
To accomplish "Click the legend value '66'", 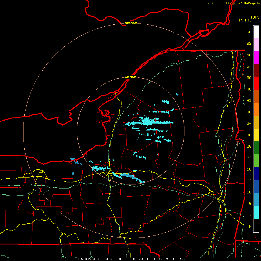I will tap(249, 32).
